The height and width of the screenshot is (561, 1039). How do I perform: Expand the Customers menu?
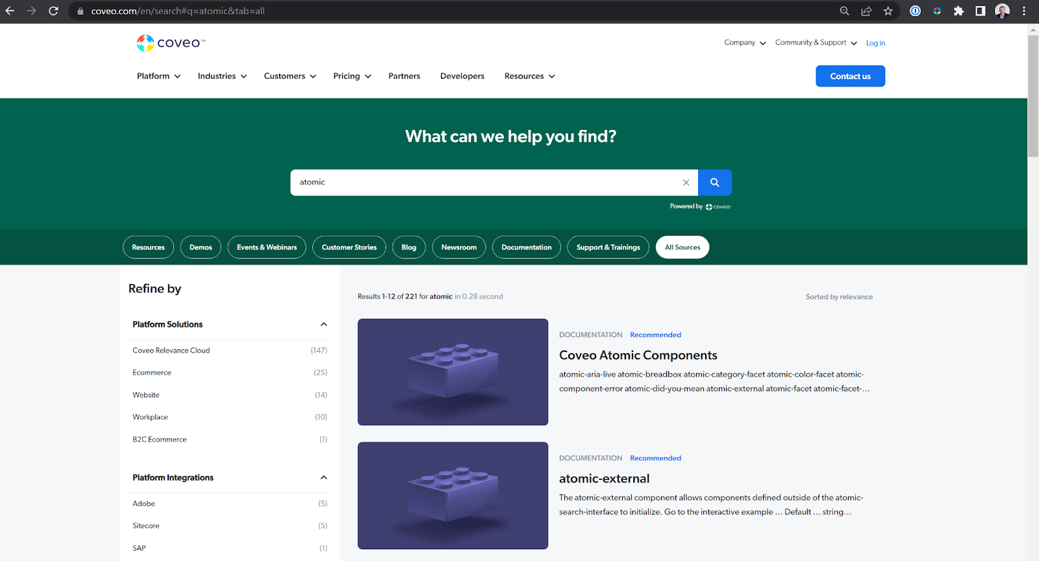coord(290,76)
